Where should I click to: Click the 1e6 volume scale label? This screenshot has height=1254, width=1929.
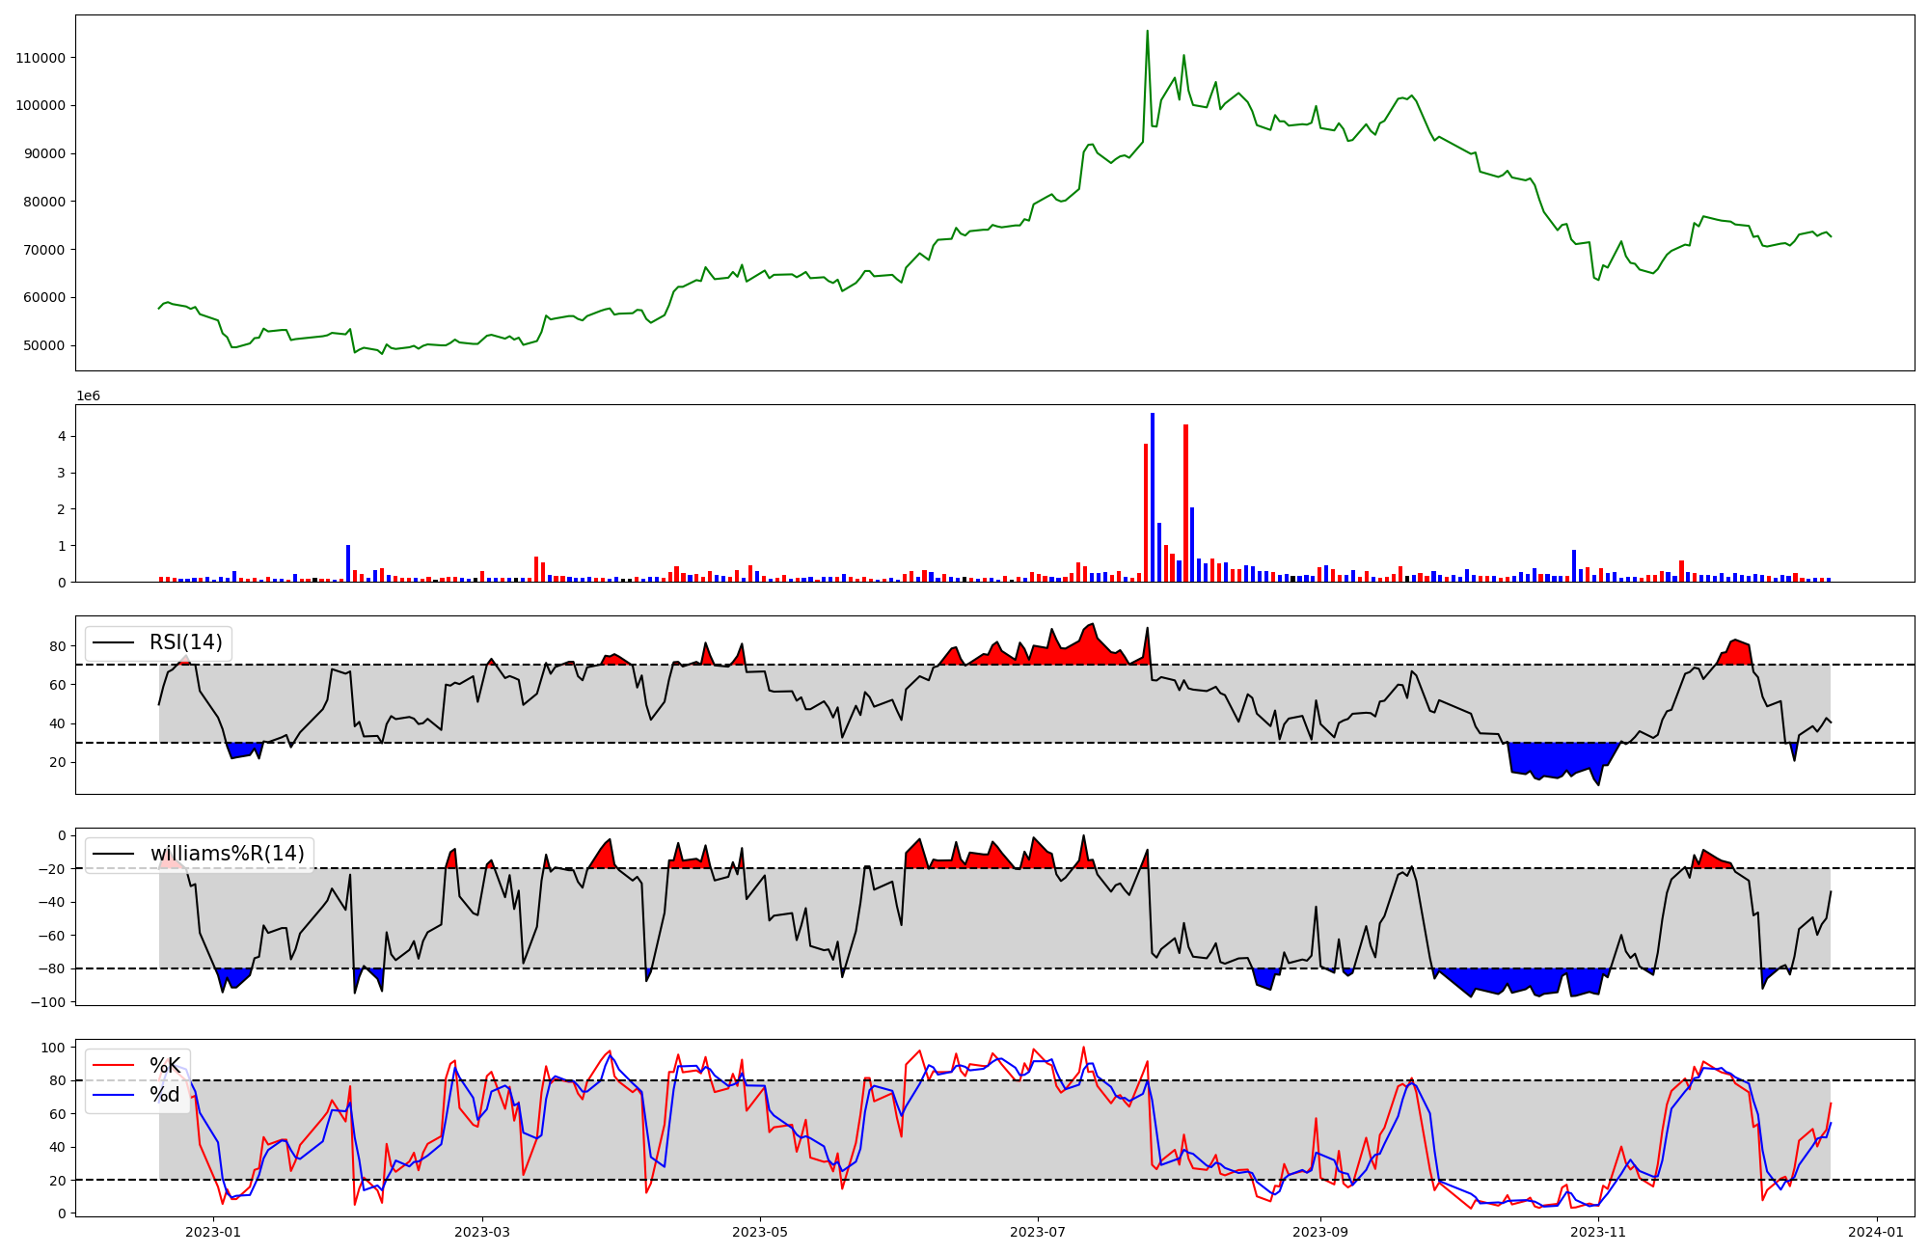coord(88,396)
